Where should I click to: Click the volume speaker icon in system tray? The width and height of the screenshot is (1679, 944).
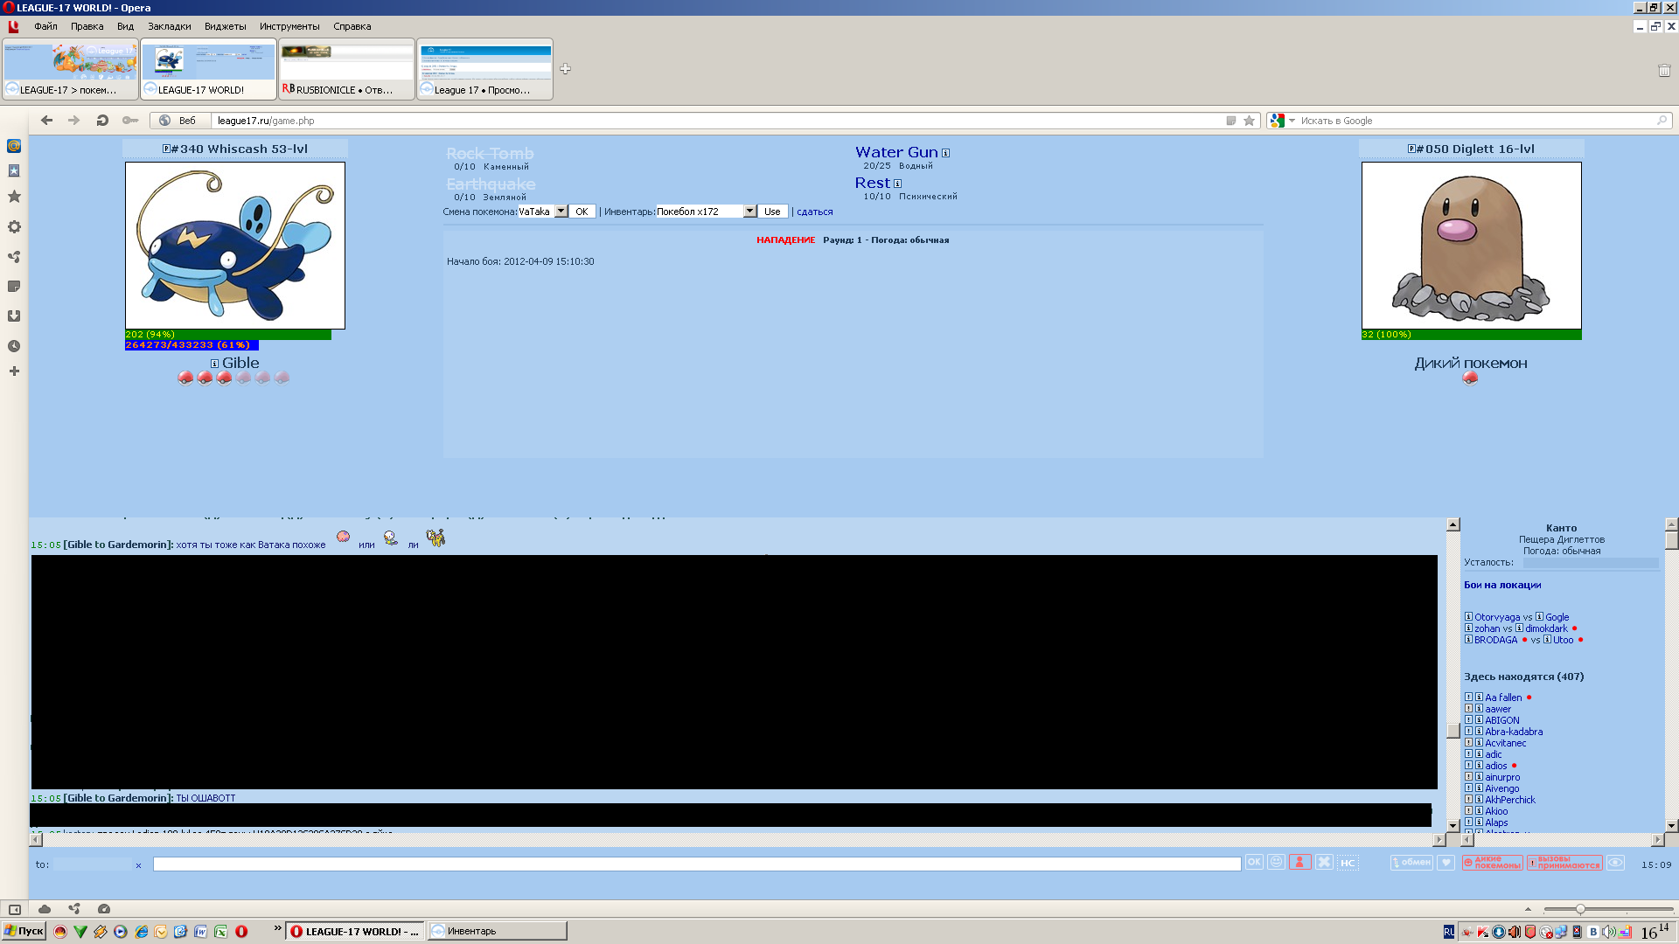click(x=1608, y=932)
